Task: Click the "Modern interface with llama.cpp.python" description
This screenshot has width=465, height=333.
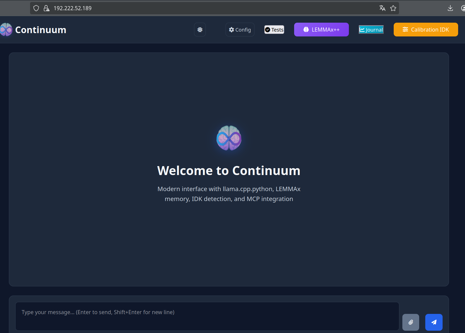Action: [x=229, y=194]
